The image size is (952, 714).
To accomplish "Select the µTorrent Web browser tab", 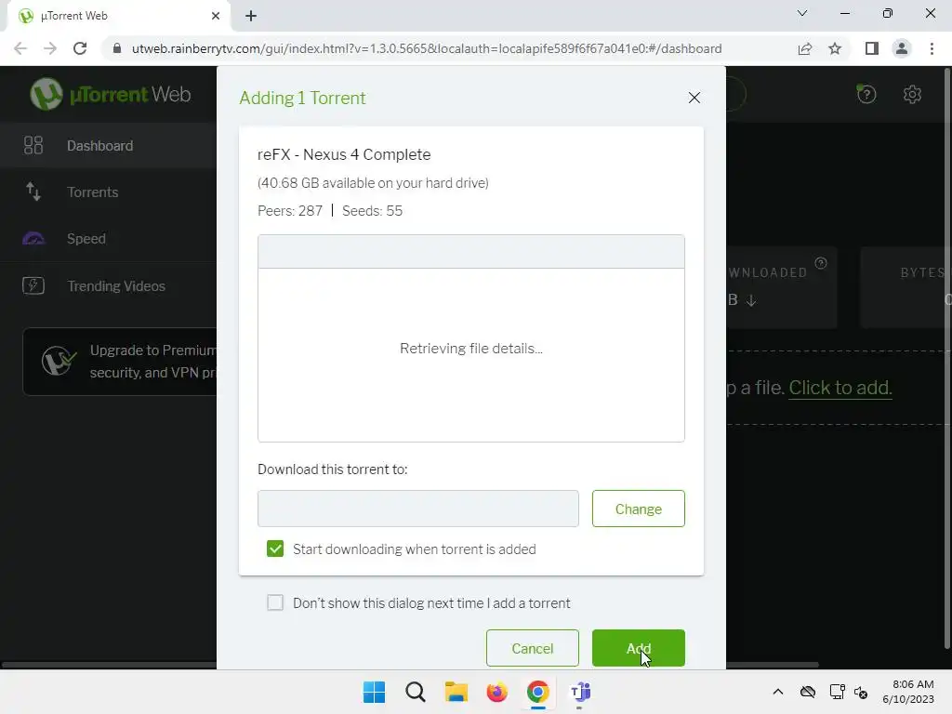I will 118,16.
